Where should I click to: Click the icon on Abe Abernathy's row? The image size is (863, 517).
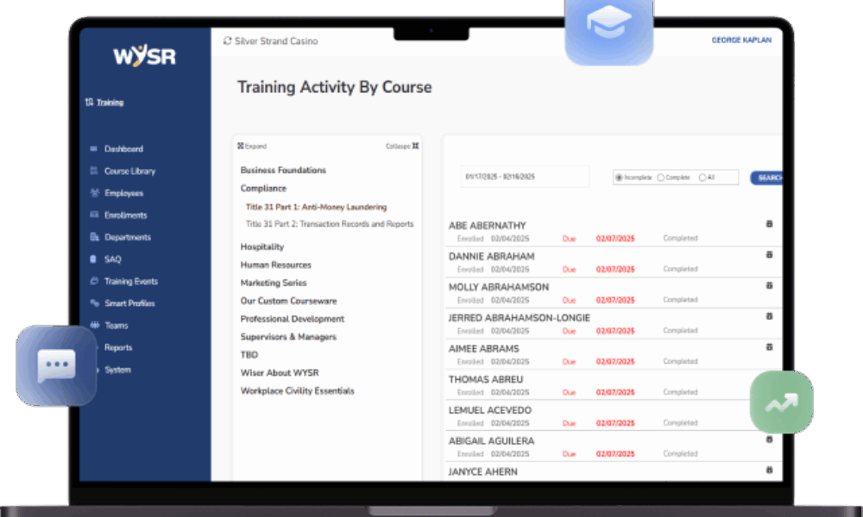click(x=769, y=224)
